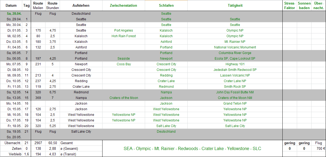Select the Craters of the Moon NM cell
The height and width of the screenshot is (157, 326).
[x=235, y=98]
